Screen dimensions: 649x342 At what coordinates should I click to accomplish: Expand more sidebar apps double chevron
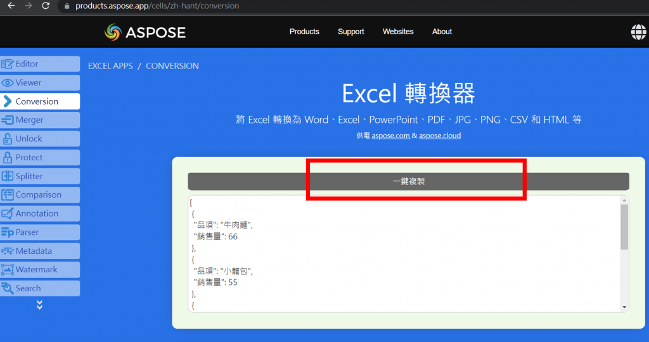[x=39, y=305]
